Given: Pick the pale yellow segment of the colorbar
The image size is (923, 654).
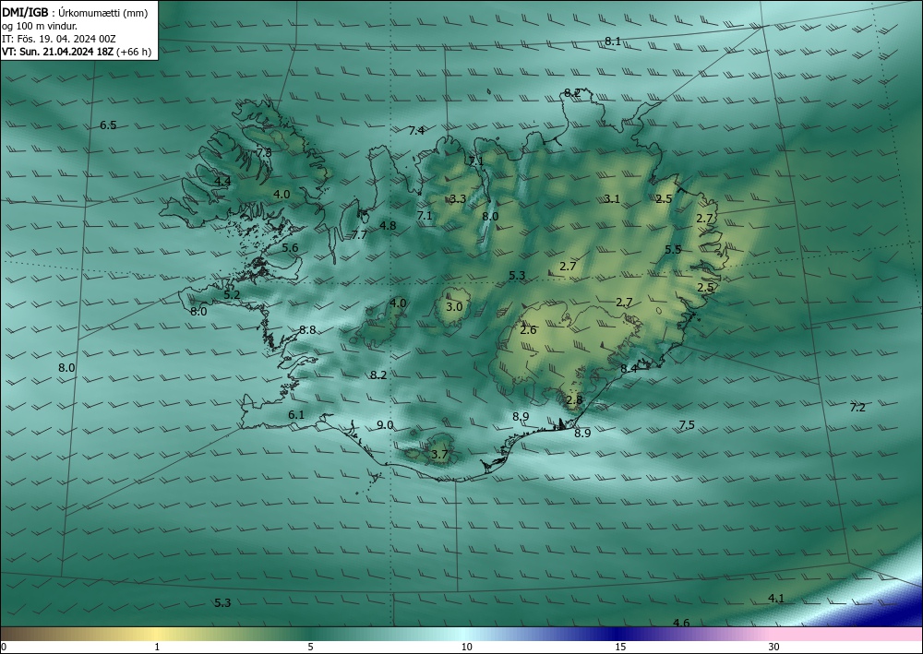Looking at the screenshot, I should pyautogui.click(x=157, y=634).
